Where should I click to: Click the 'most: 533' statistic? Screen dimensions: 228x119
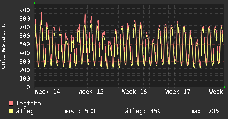79,111
